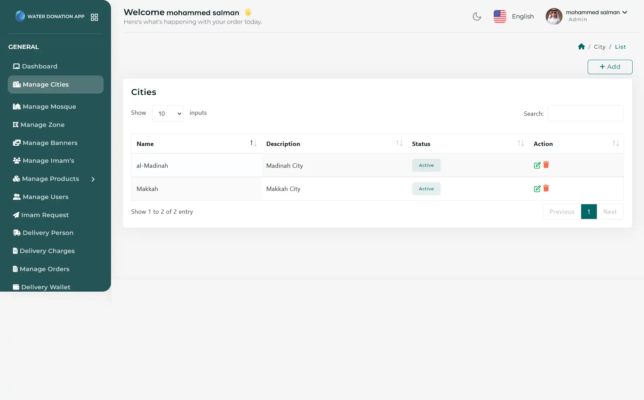The width and height of the screenshot is (644, 400).
Task: Open City from the breadcrumb trail
Action: (x=599, y=47)
